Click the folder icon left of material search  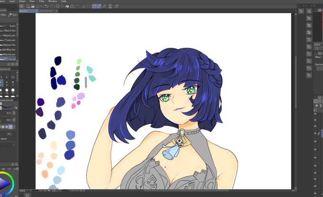(x=301, y=11)
